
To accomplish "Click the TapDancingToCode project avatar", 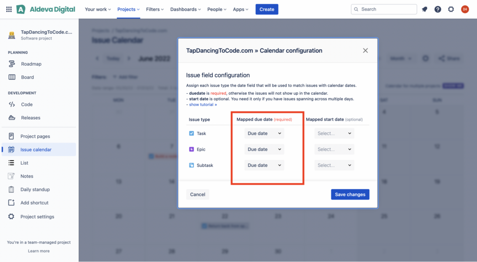I will [12, 34].
